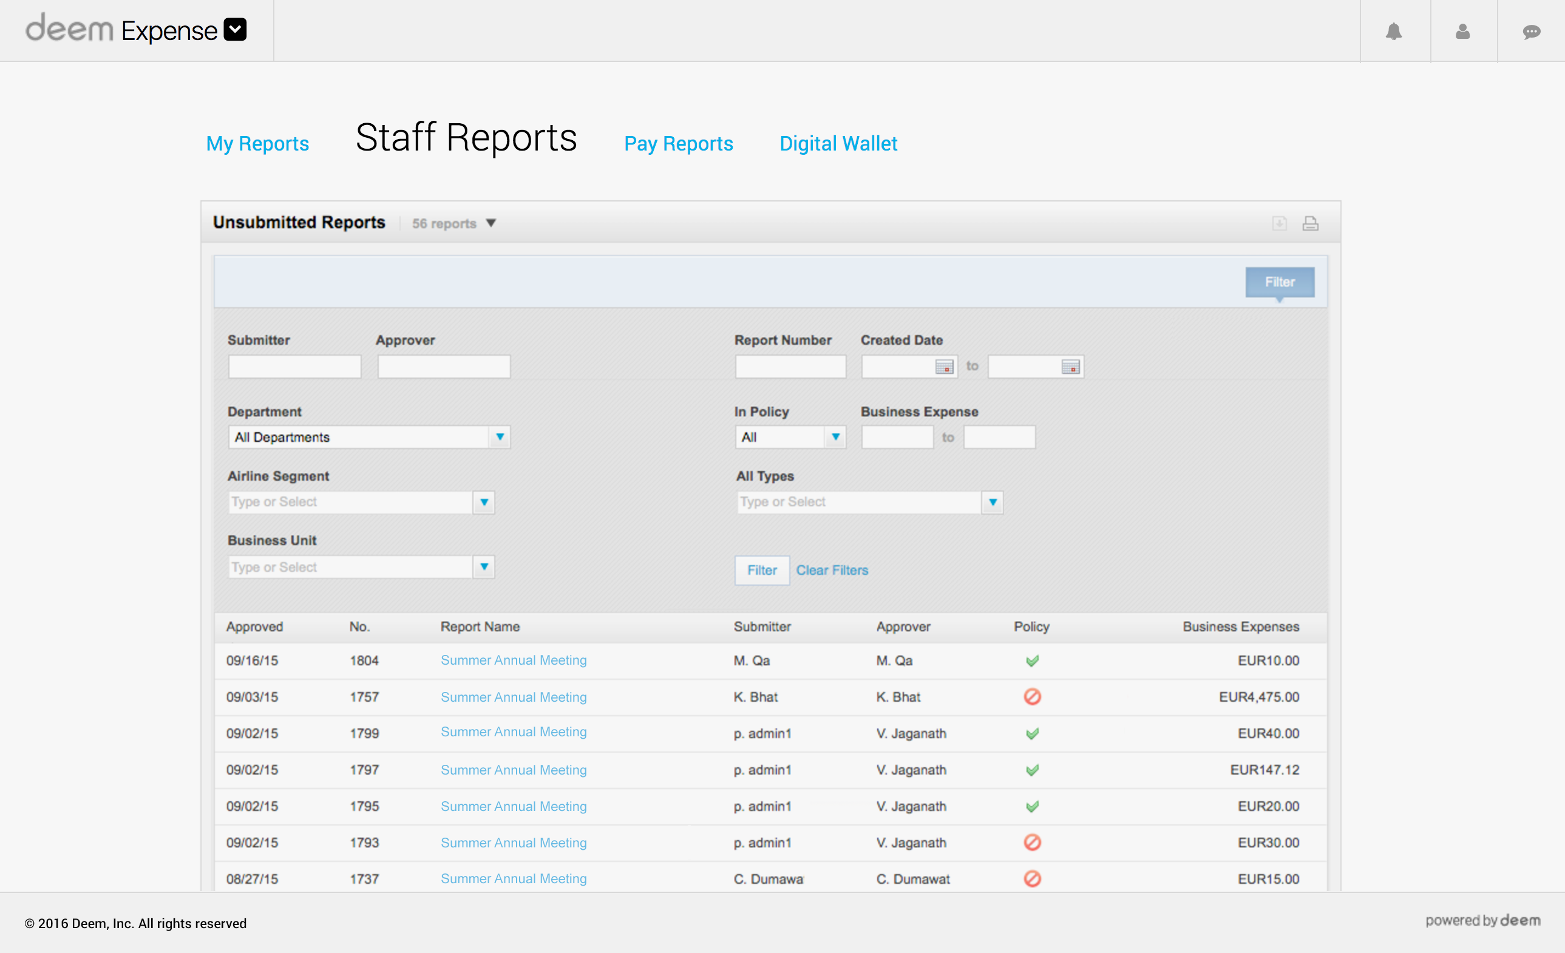Click the C. Dumawat approver cell
Image resolution: width=1565 pixels, height=953 pixels.
pos(912,880)
